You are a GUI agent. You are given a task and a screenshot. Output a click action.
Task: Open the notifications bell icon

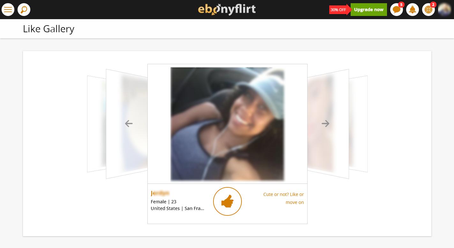tap(413, 10)
